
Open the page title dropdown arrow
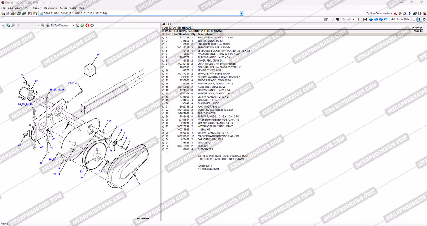pyautogui.click(x=241, y=13)
